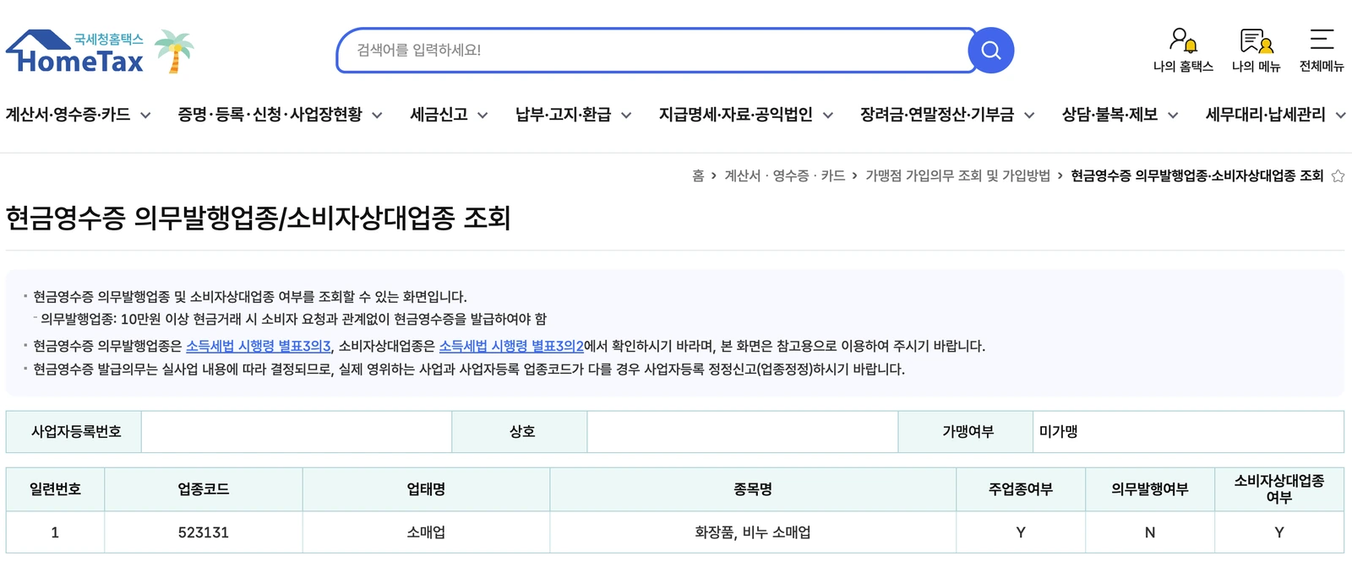Open 세무대리·납세관리 menu
1352x561 pixels.
tap(1265, 115)
